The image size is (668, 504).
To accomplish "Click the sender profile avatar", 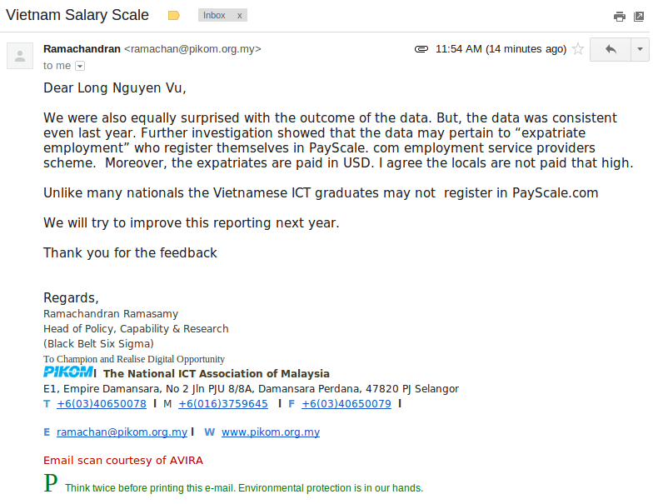I will point(19,55).
